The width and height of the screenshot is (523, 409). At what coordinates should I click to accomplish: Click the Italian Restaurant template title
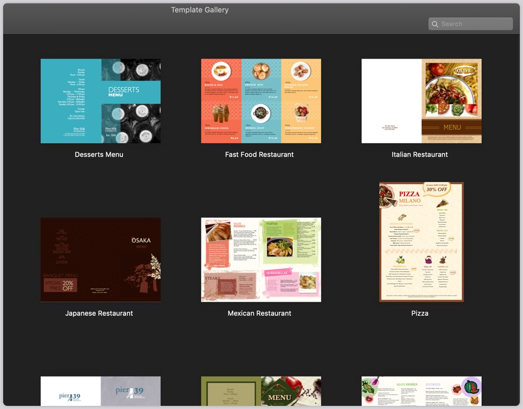click(419, 154)
